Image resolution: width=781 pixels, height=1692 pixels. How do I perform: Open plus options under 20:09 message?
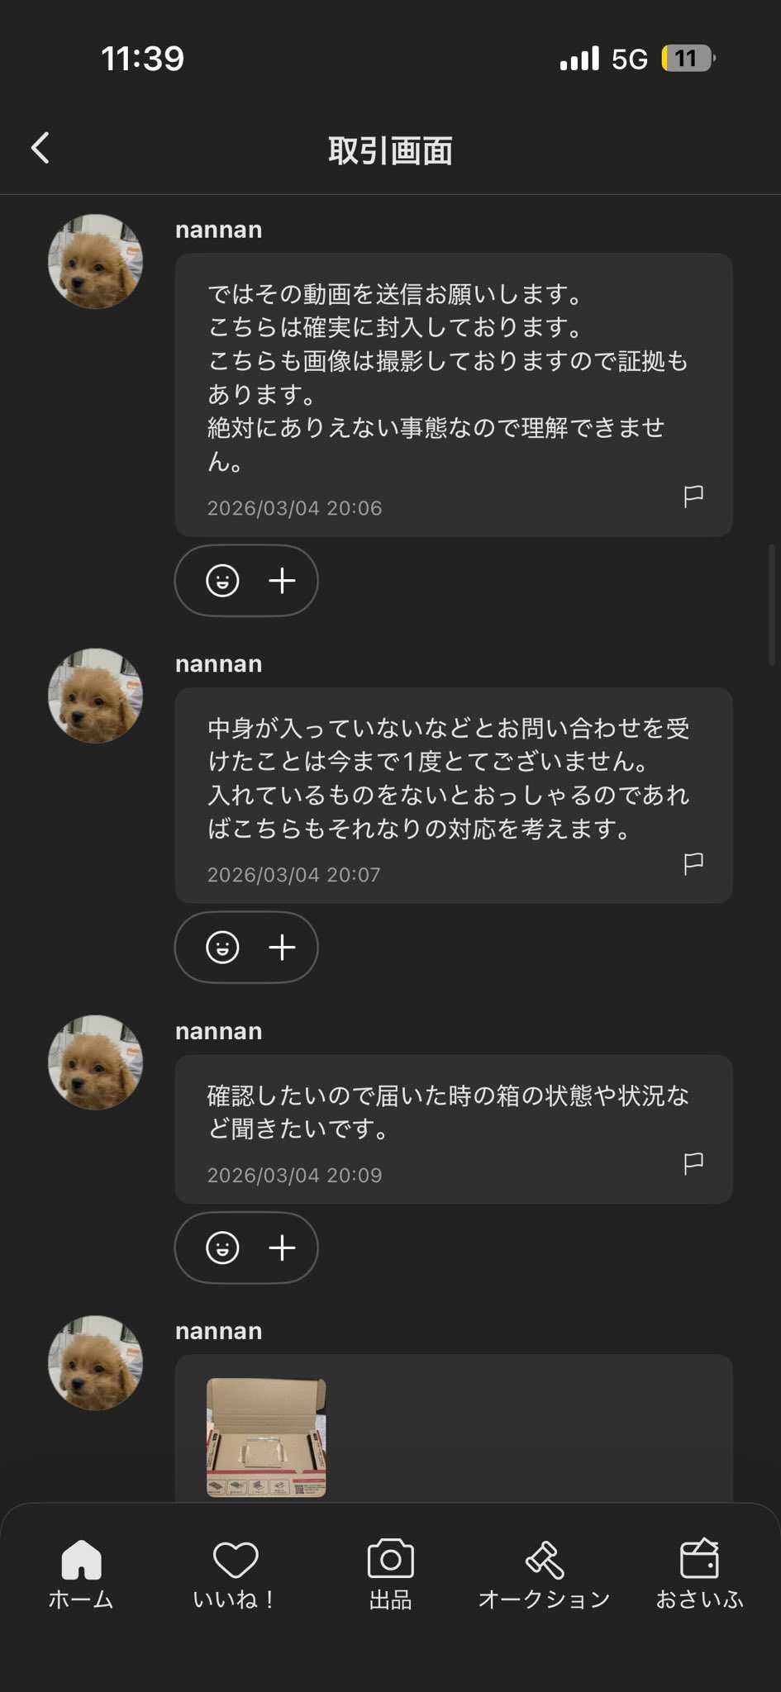pos(283,1248)
